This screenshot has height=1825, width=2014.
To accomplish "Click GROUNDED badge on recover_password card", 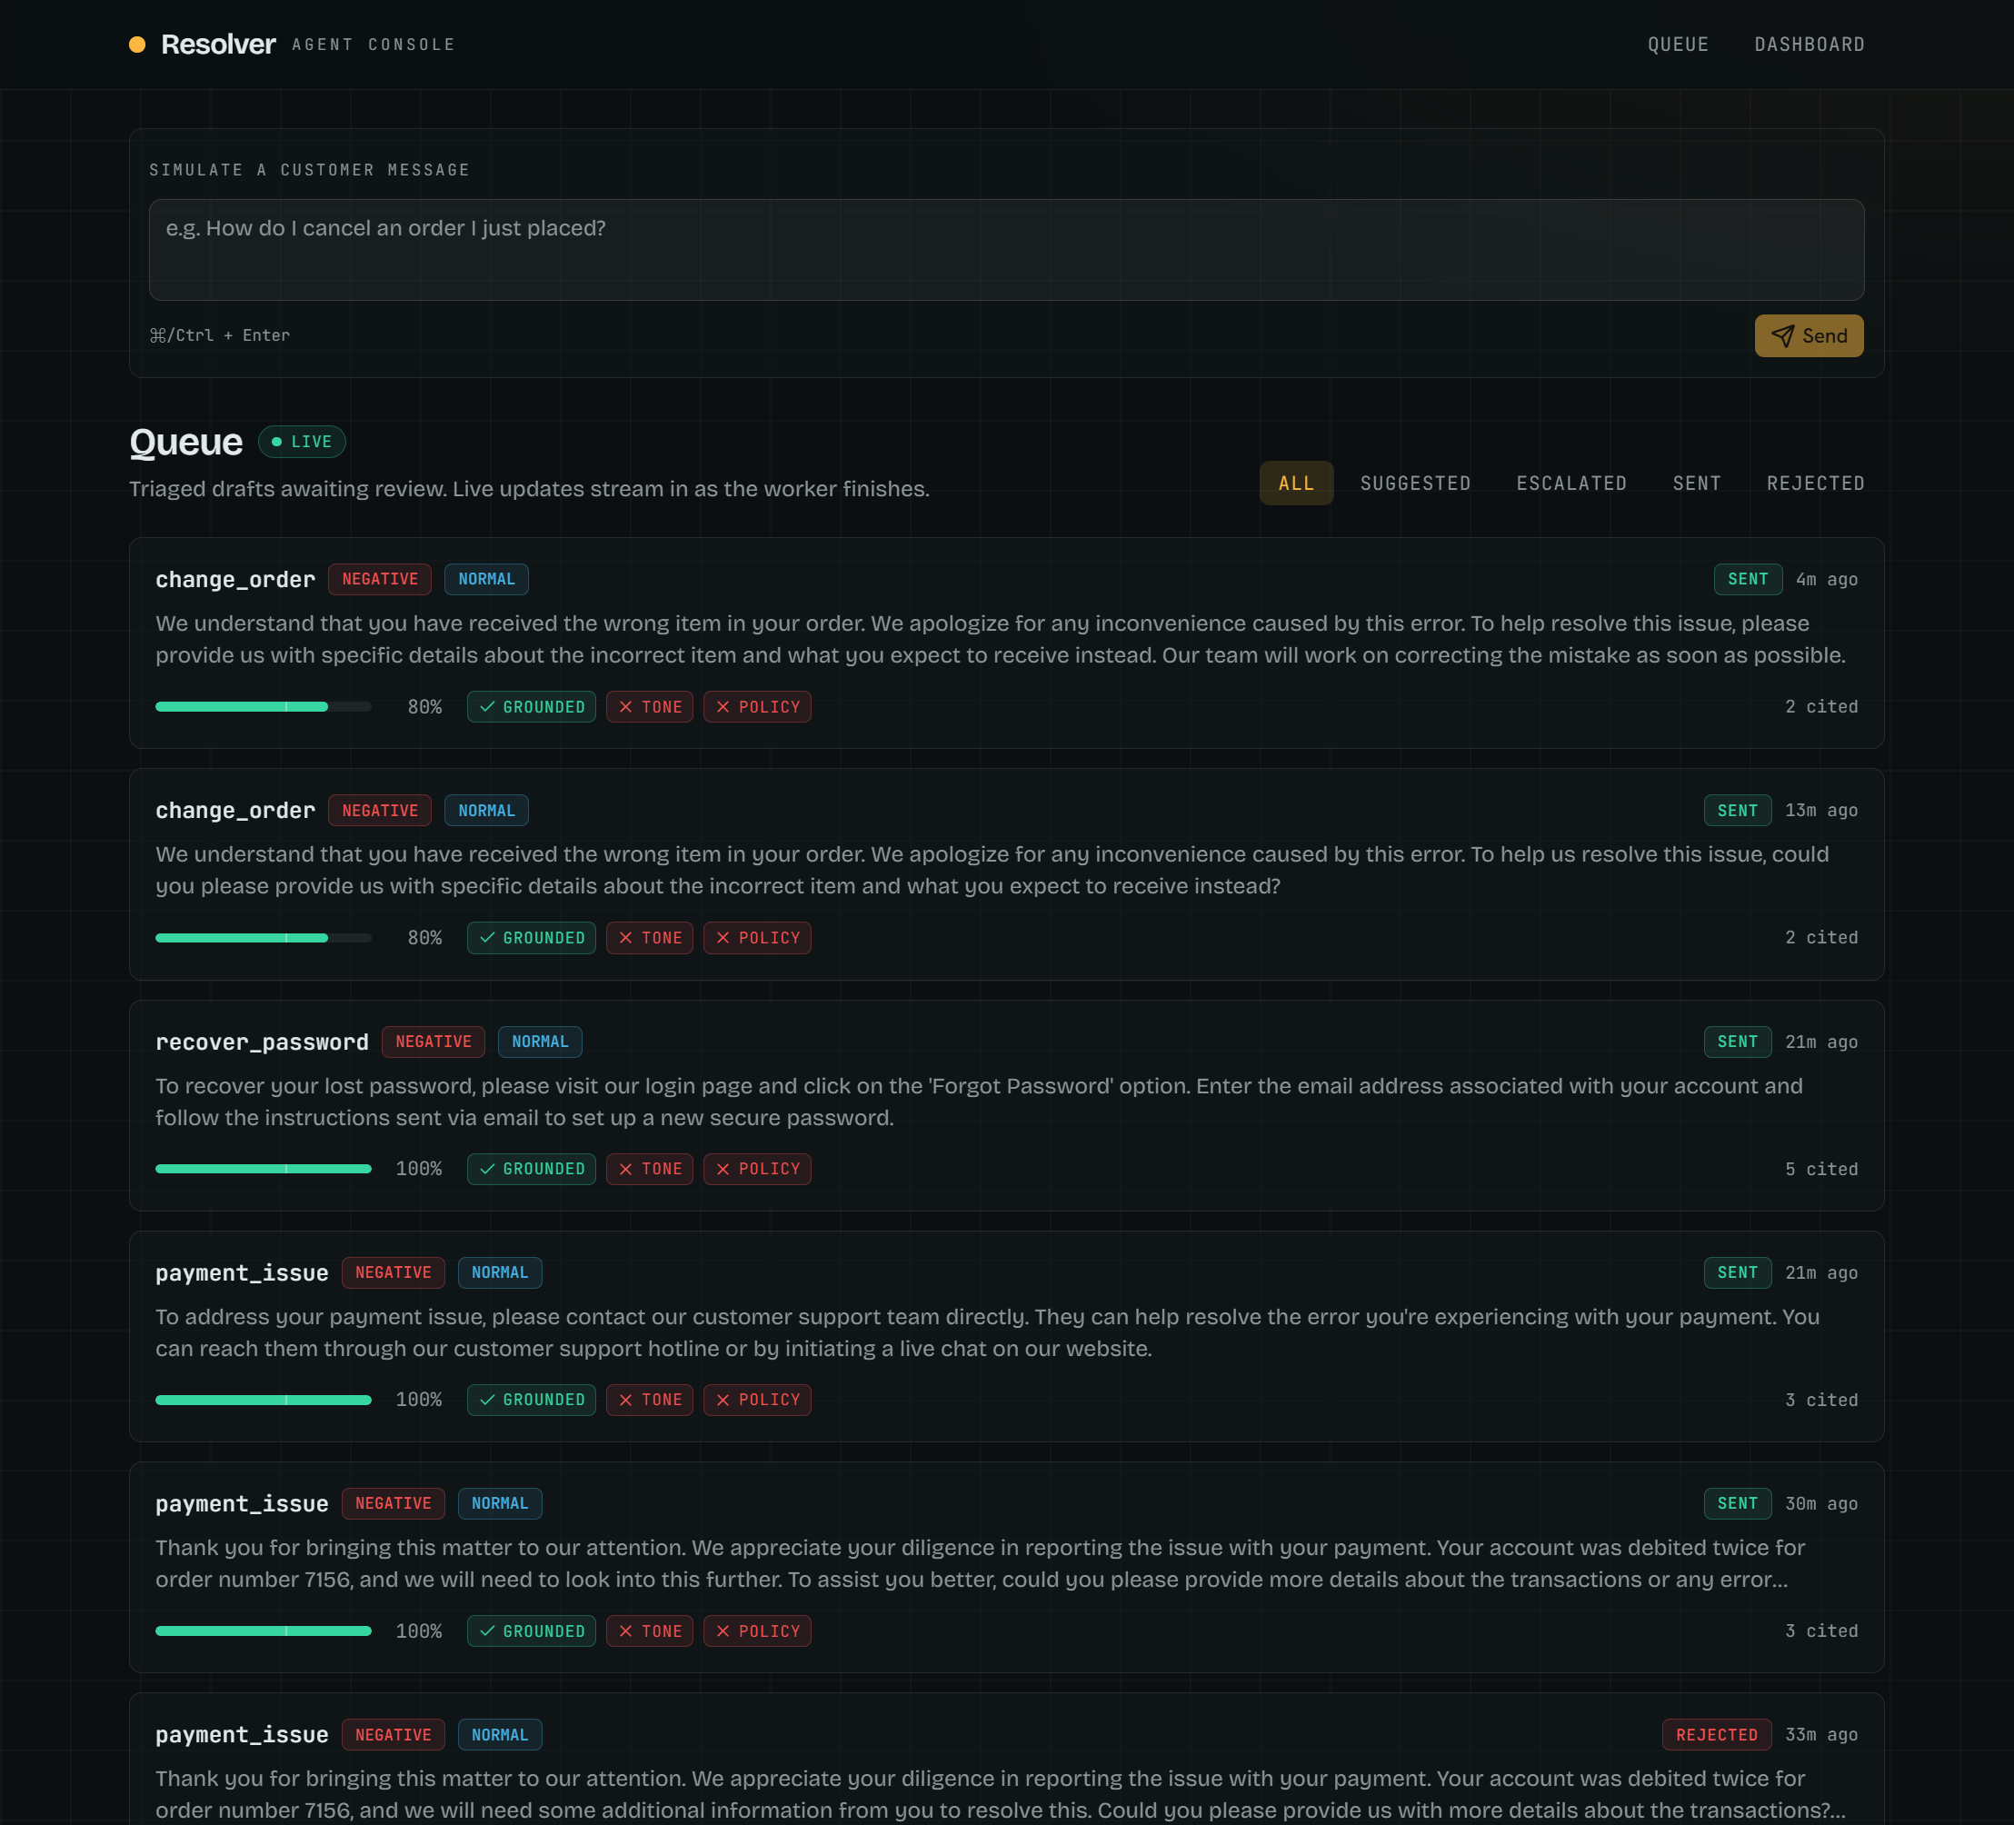I will click(x=532, y=1169).
